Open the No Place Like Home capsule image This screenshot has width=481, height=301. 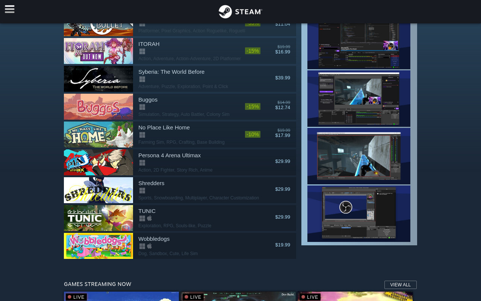[98, 134]
